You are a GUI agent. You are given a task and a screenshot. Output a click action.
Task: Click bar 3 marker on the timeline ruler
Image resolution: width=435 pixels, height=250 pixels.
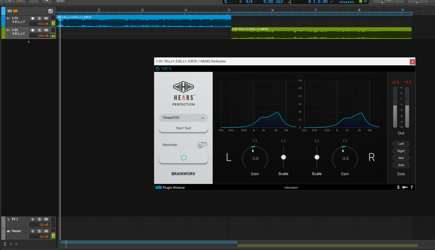click(x=142, y=10)
